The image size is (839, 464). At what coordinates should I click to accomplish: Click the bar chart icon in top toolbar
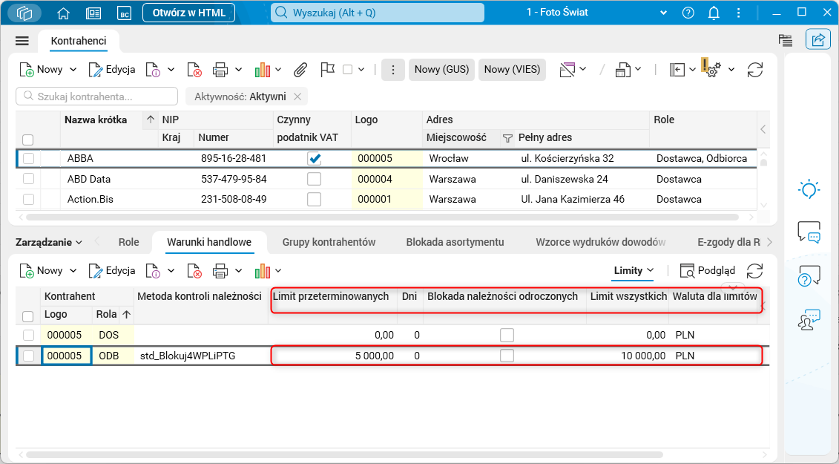[x=262, y=70]
